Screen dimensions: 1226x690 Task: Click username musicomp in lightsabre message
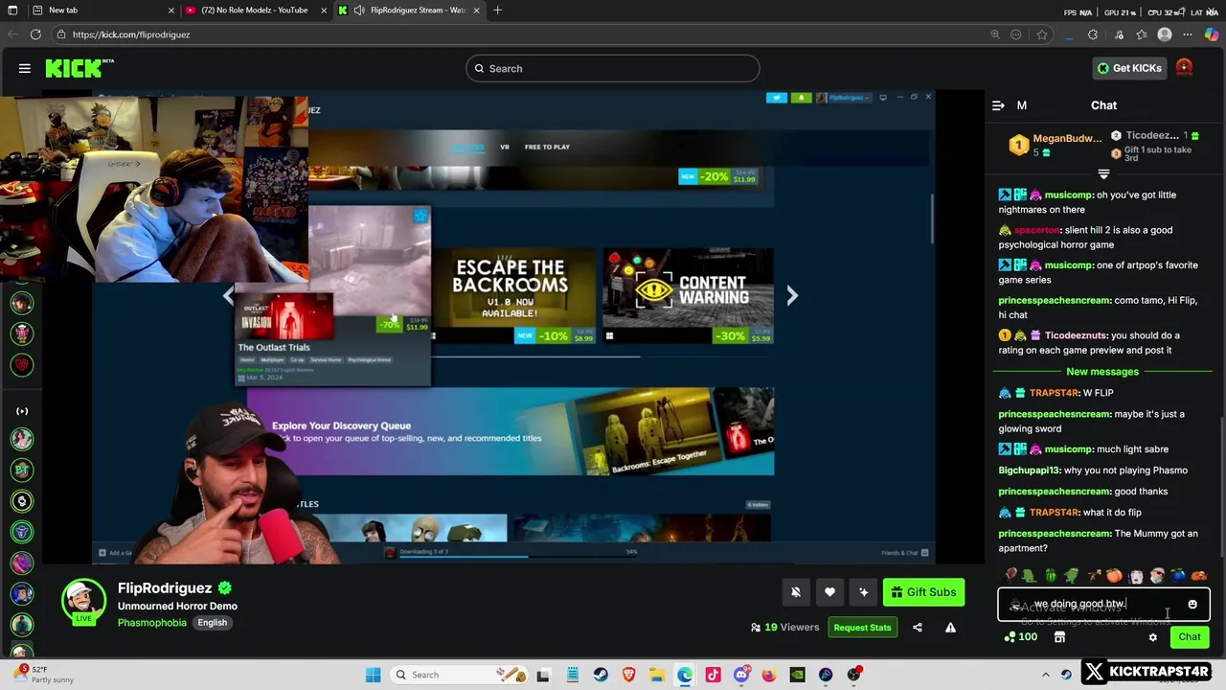point(1068,449)
